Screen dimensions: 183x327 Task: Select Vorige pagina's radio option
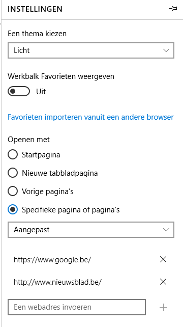13,191
